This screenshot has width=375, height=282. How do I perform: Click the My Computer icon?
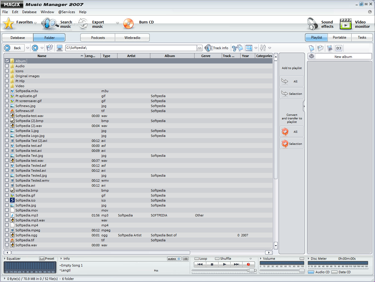(x=60, y=48)
